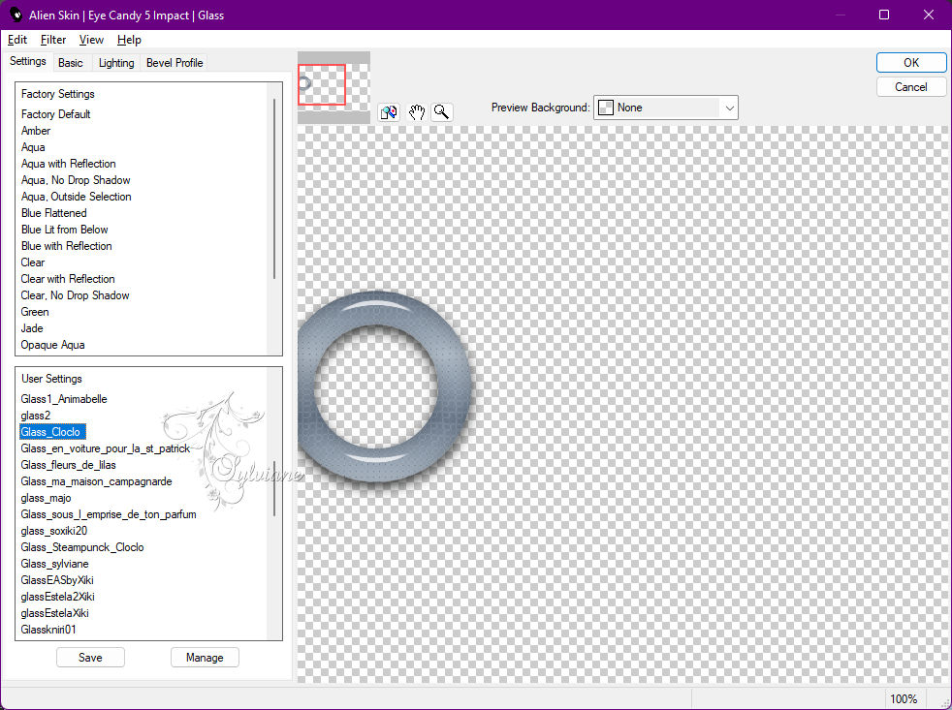This screenshot has height=710, width=952.
Task: Select Aqua, Outside Selection preset
Action: click(x=76, y=196)
